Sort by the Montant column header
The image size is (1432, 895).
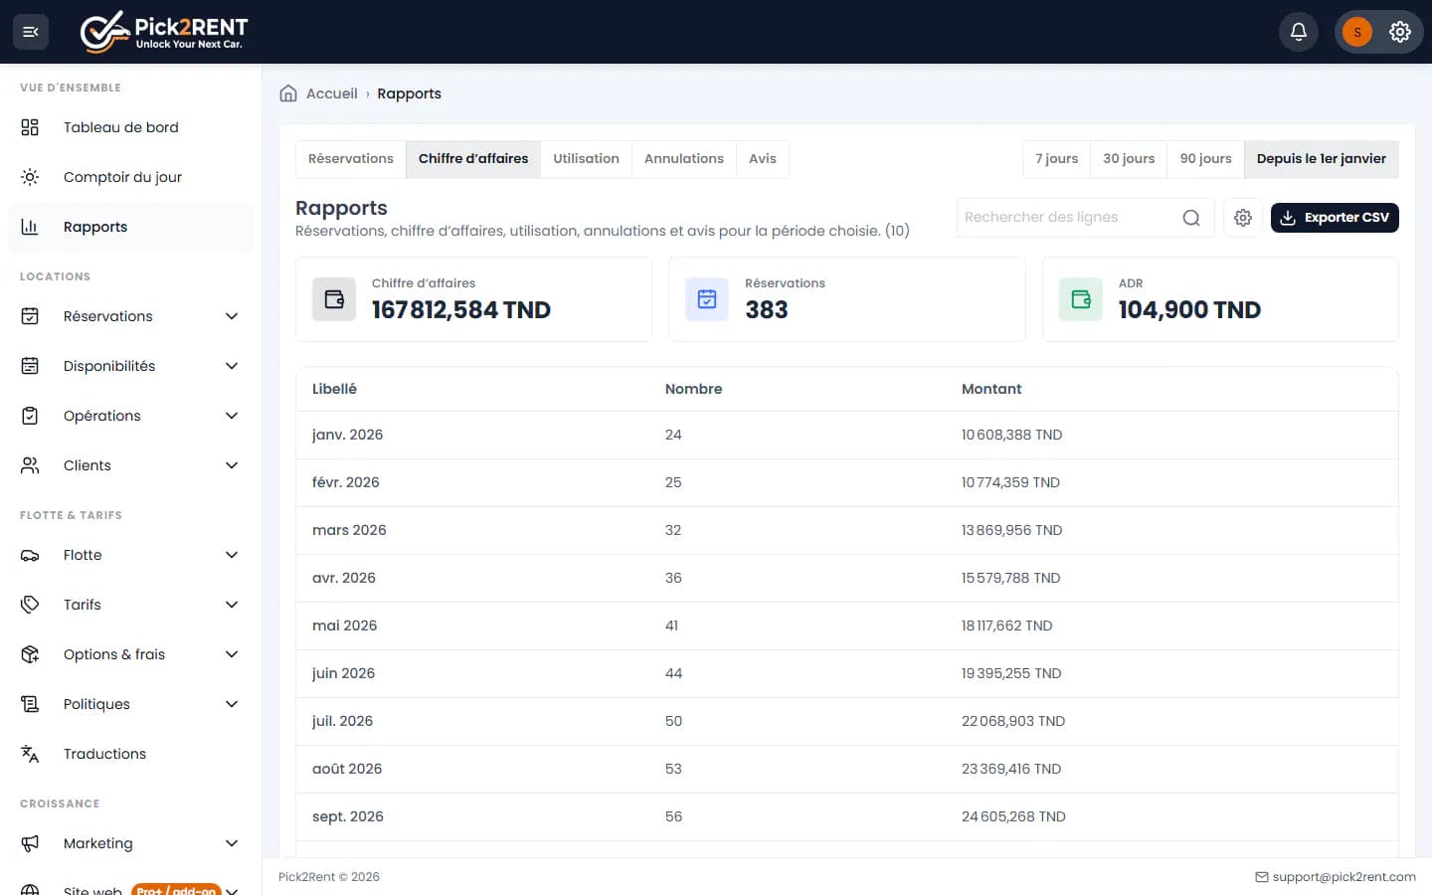coord(991,389)
